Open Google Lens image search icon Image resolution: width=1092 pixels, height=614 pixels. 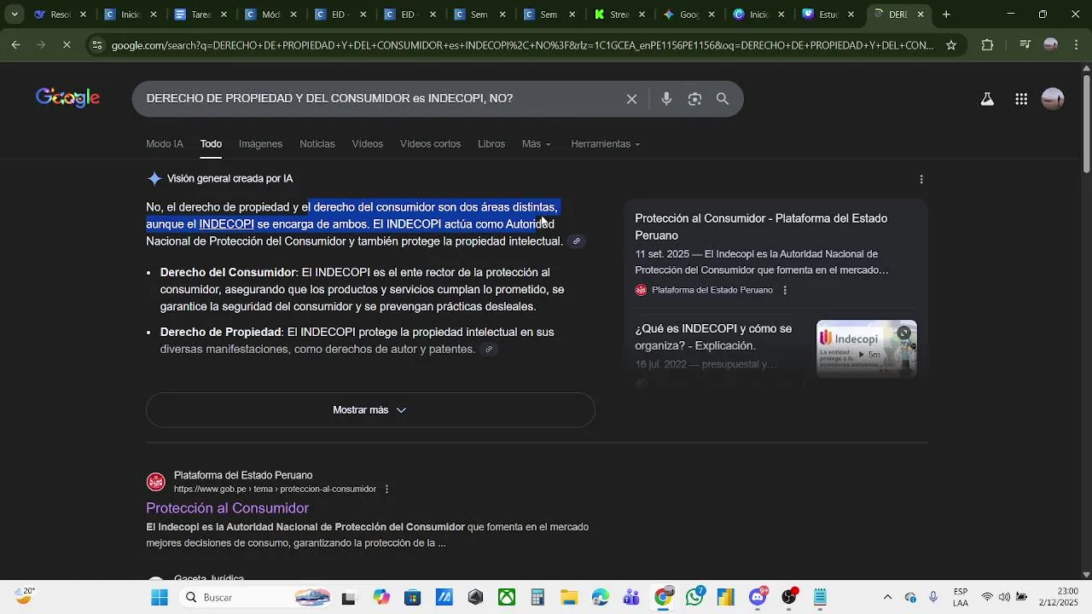[x=694, y=99]
